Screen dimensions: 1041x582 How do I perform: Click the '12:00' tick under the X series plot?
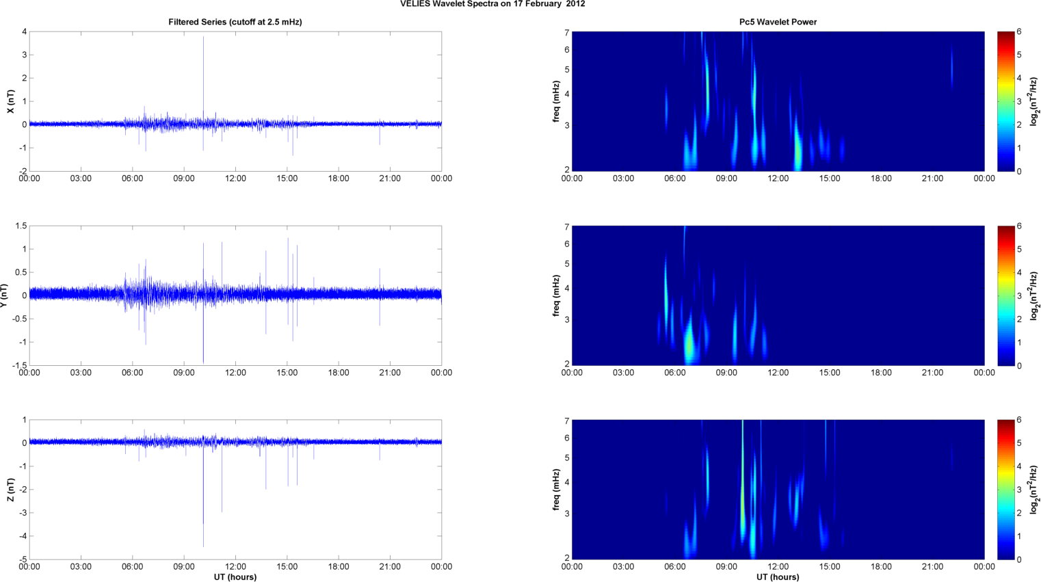coord(235,178)
